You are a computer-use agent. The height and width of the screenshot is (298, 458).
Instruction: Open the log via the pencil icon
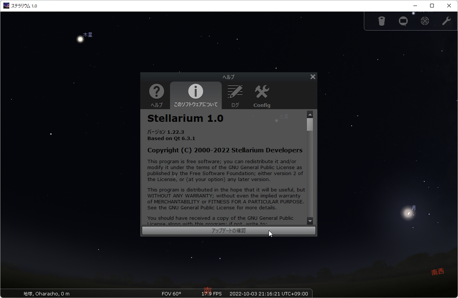(235, 95)
